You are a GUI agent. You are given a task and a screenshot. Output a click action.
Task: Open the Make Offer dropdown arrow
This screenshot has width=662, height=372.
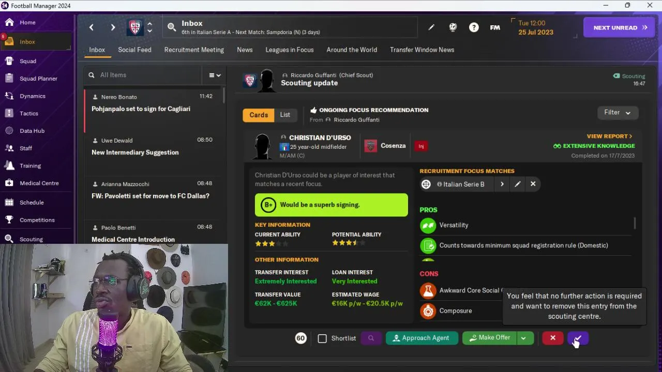(x=523, y=338)
